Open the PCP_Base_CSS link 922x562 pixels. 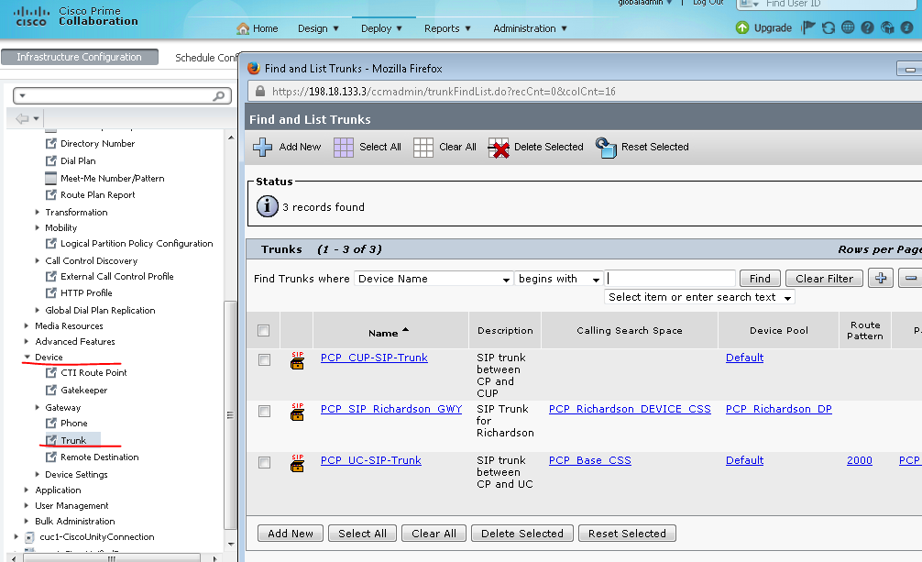point(590,460)
